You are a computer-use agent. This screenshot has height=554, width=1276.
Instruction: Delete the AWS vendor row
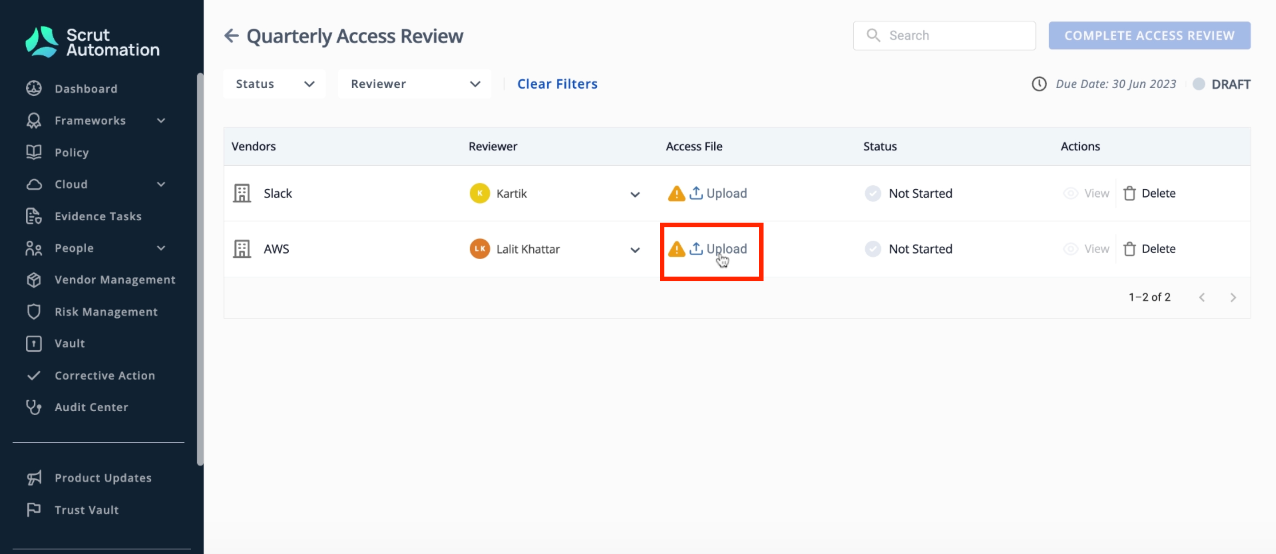tap(1149, 249)
